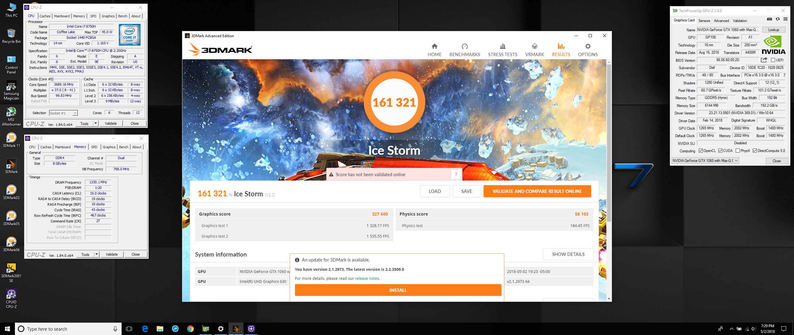Switch to Caches tab in top CPU-Z window

[45, 16]
